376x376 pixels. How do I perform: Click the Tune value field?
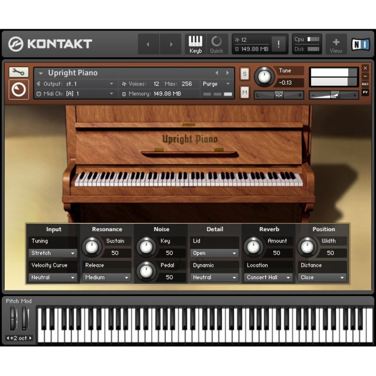point(291,83)
